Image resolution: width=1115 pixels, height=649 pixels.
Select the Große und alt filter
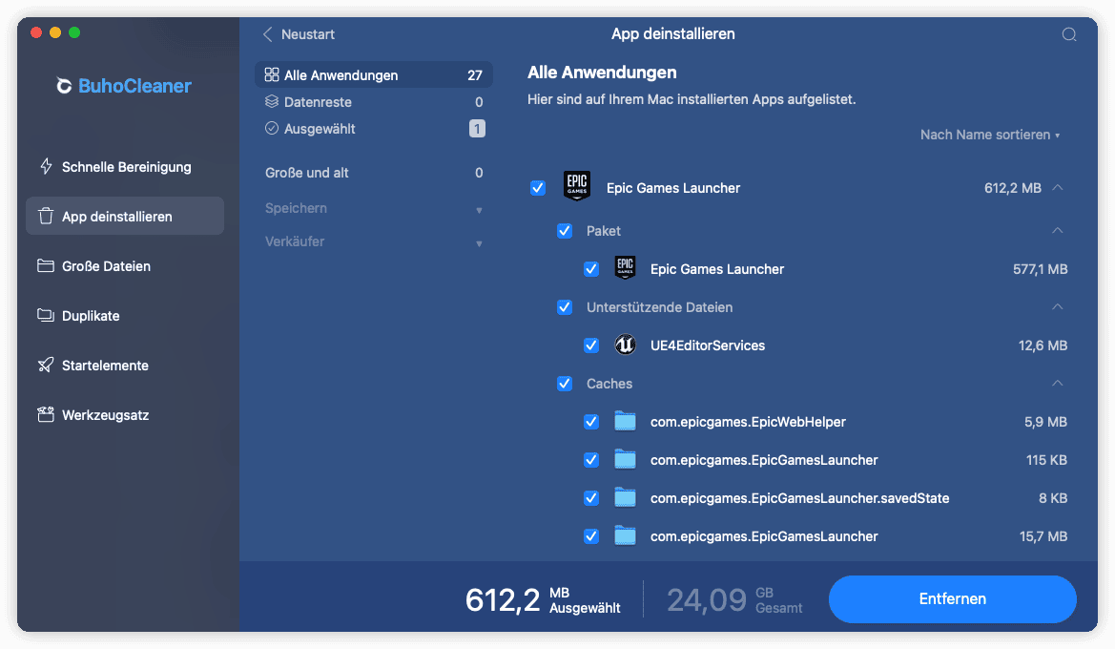(x=373, y=173)
